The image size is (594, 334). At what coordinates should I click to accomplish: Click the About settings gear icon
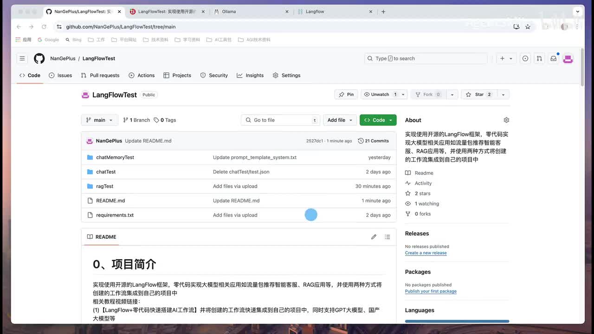(x=506, y=120)
